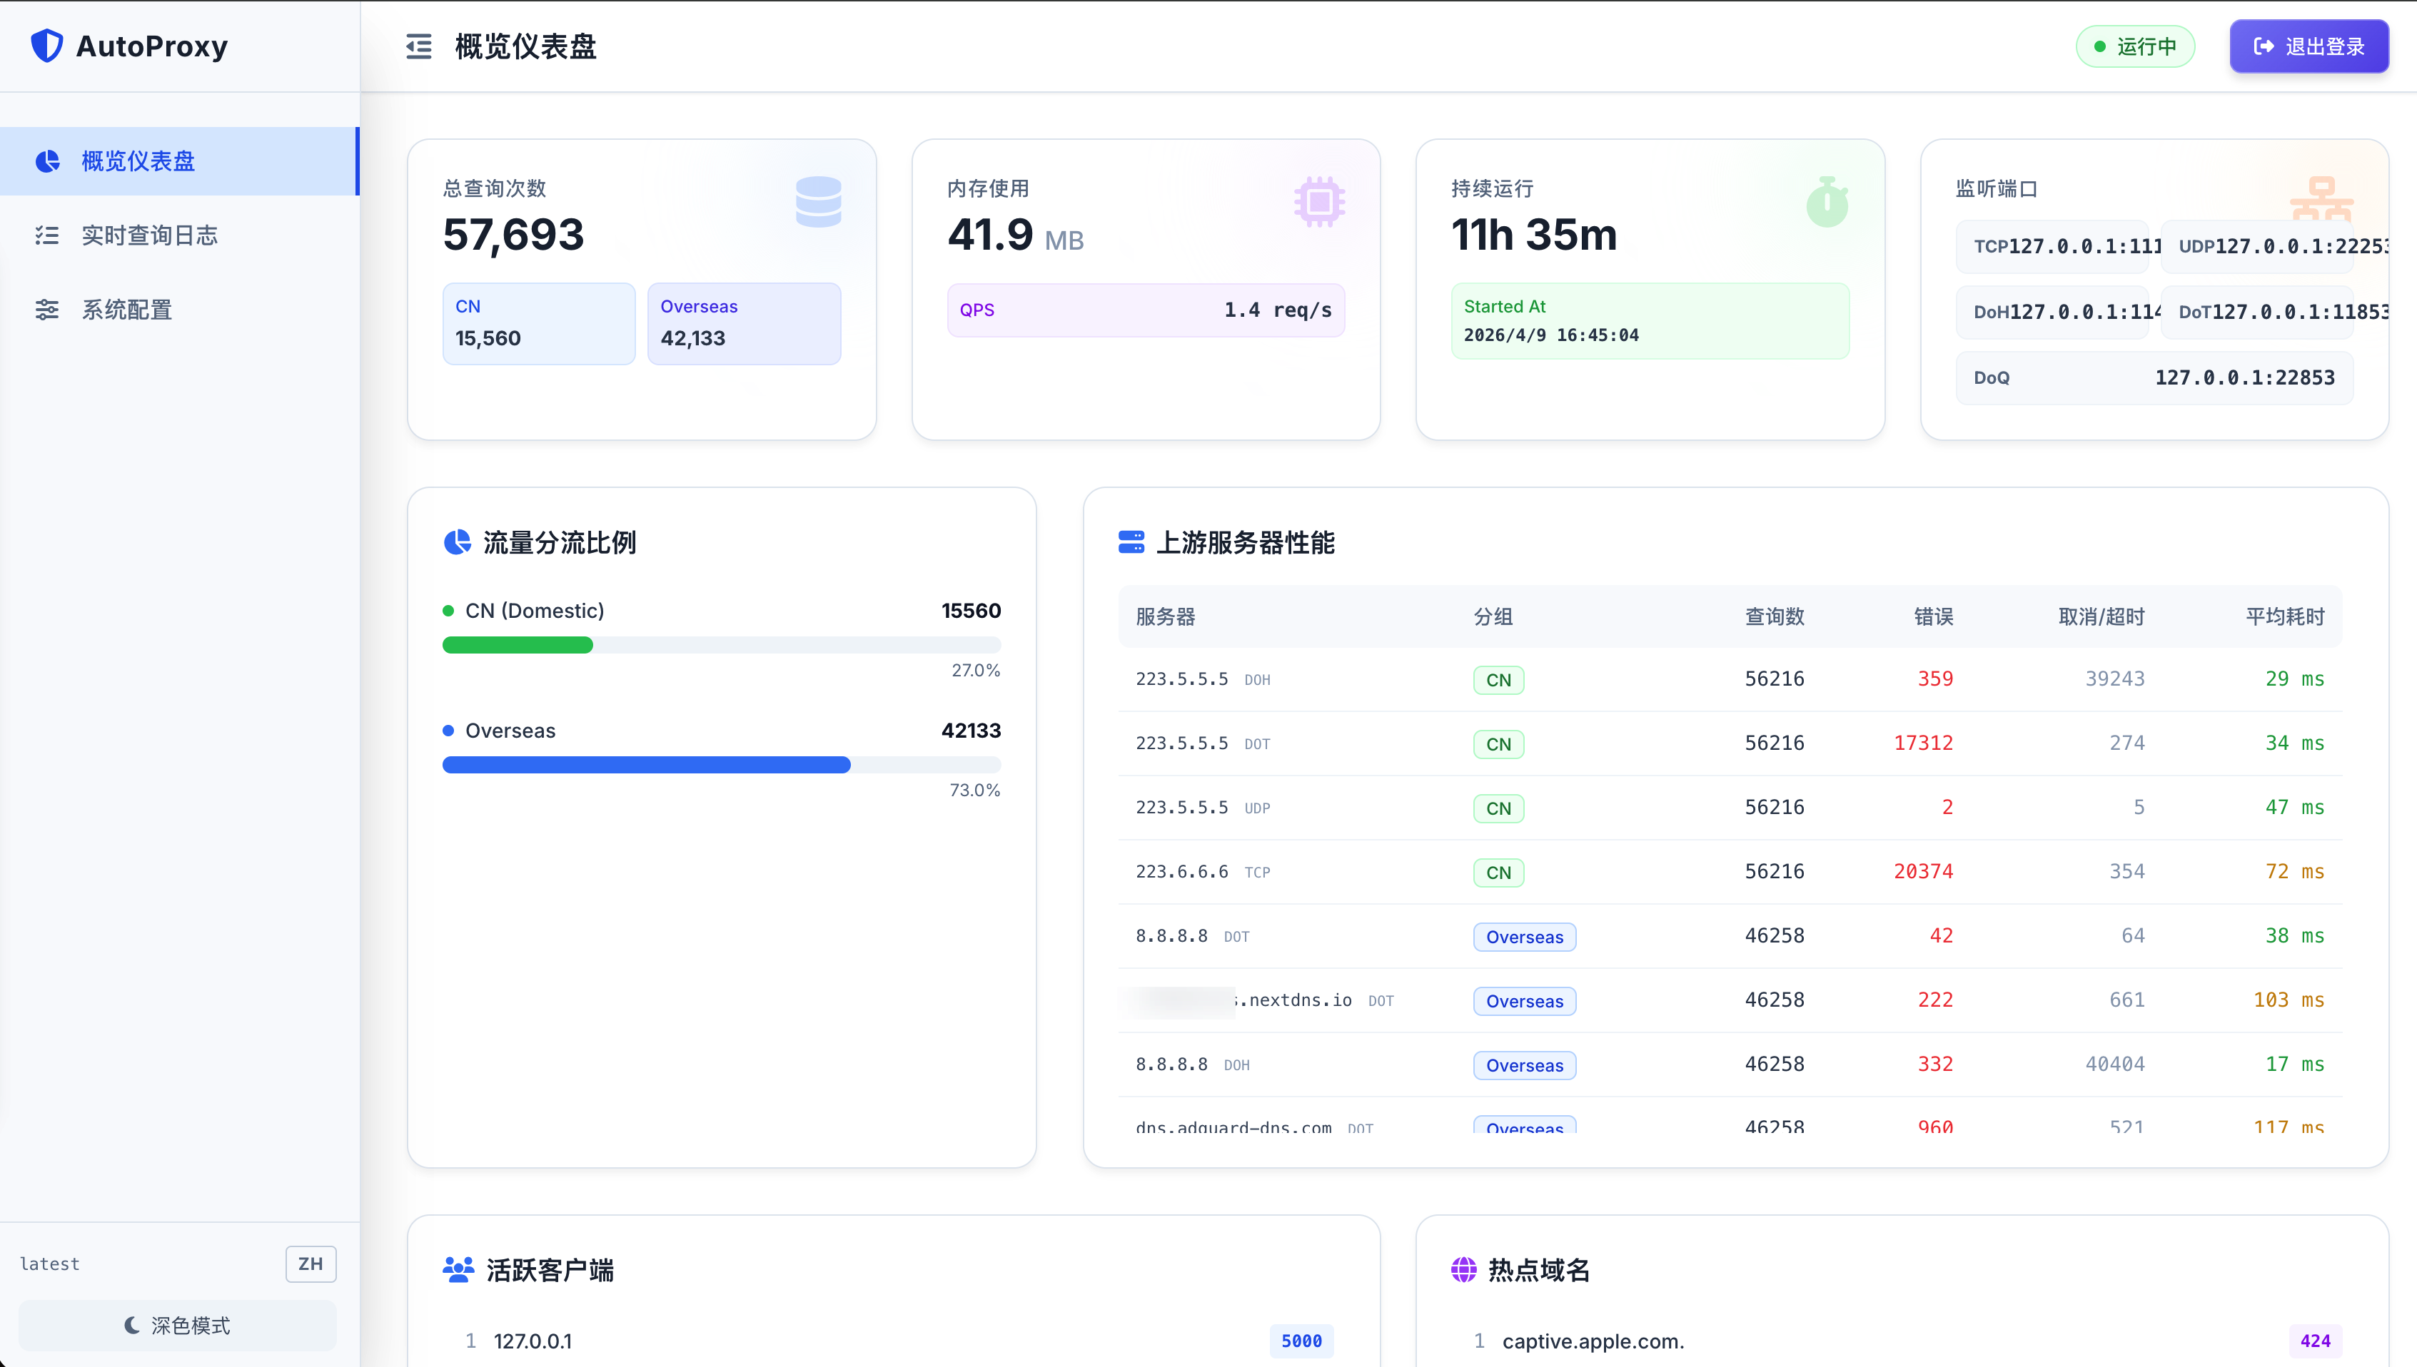
Task: Click the 退出登录 logout button
Action: pyautogui.click(x=2309, y=46)
